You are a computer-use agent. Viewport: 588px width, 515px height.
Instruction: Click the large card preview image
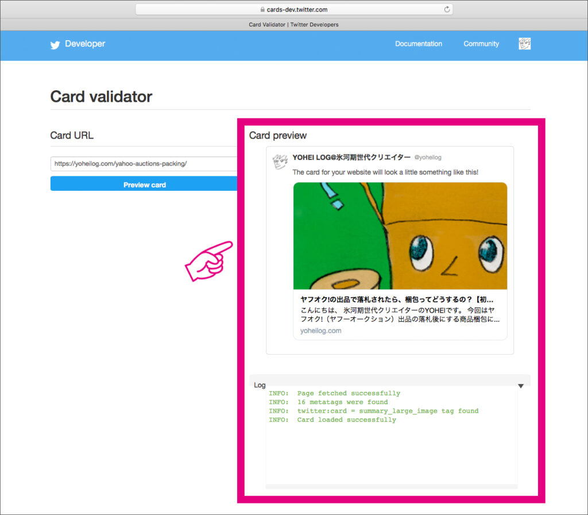click(x=400, y=236)
